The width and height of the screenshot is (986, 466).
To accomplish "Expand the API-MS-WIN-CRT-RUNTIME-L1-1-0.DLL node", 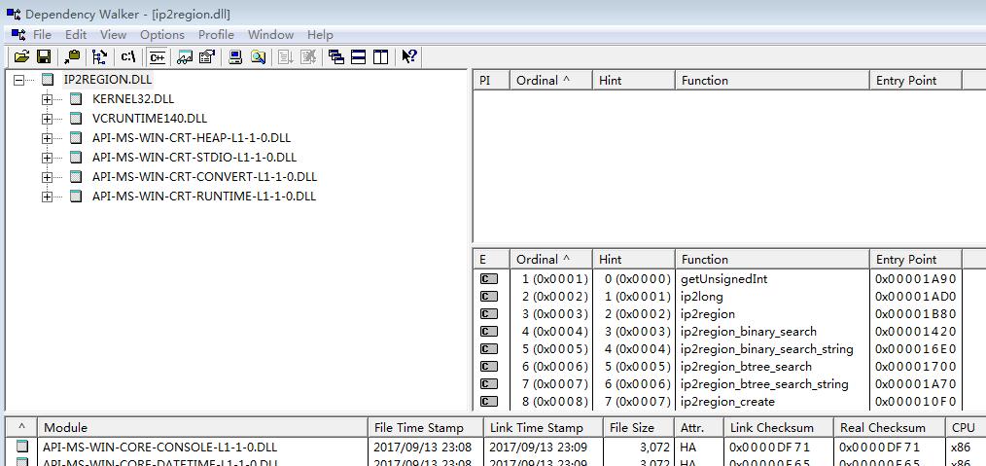I will pyautogui.click(x=47, y=197).
